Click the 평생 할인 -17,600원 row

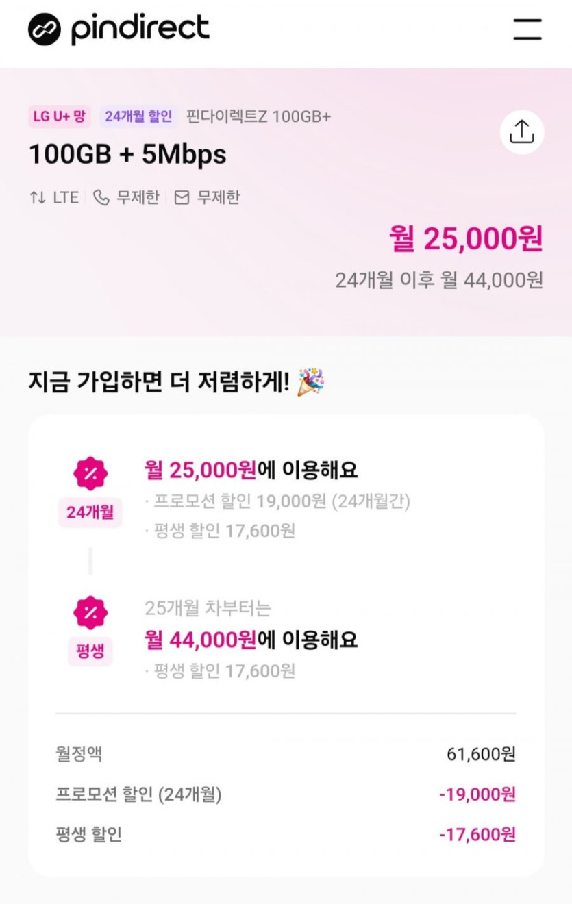point(286,835)
